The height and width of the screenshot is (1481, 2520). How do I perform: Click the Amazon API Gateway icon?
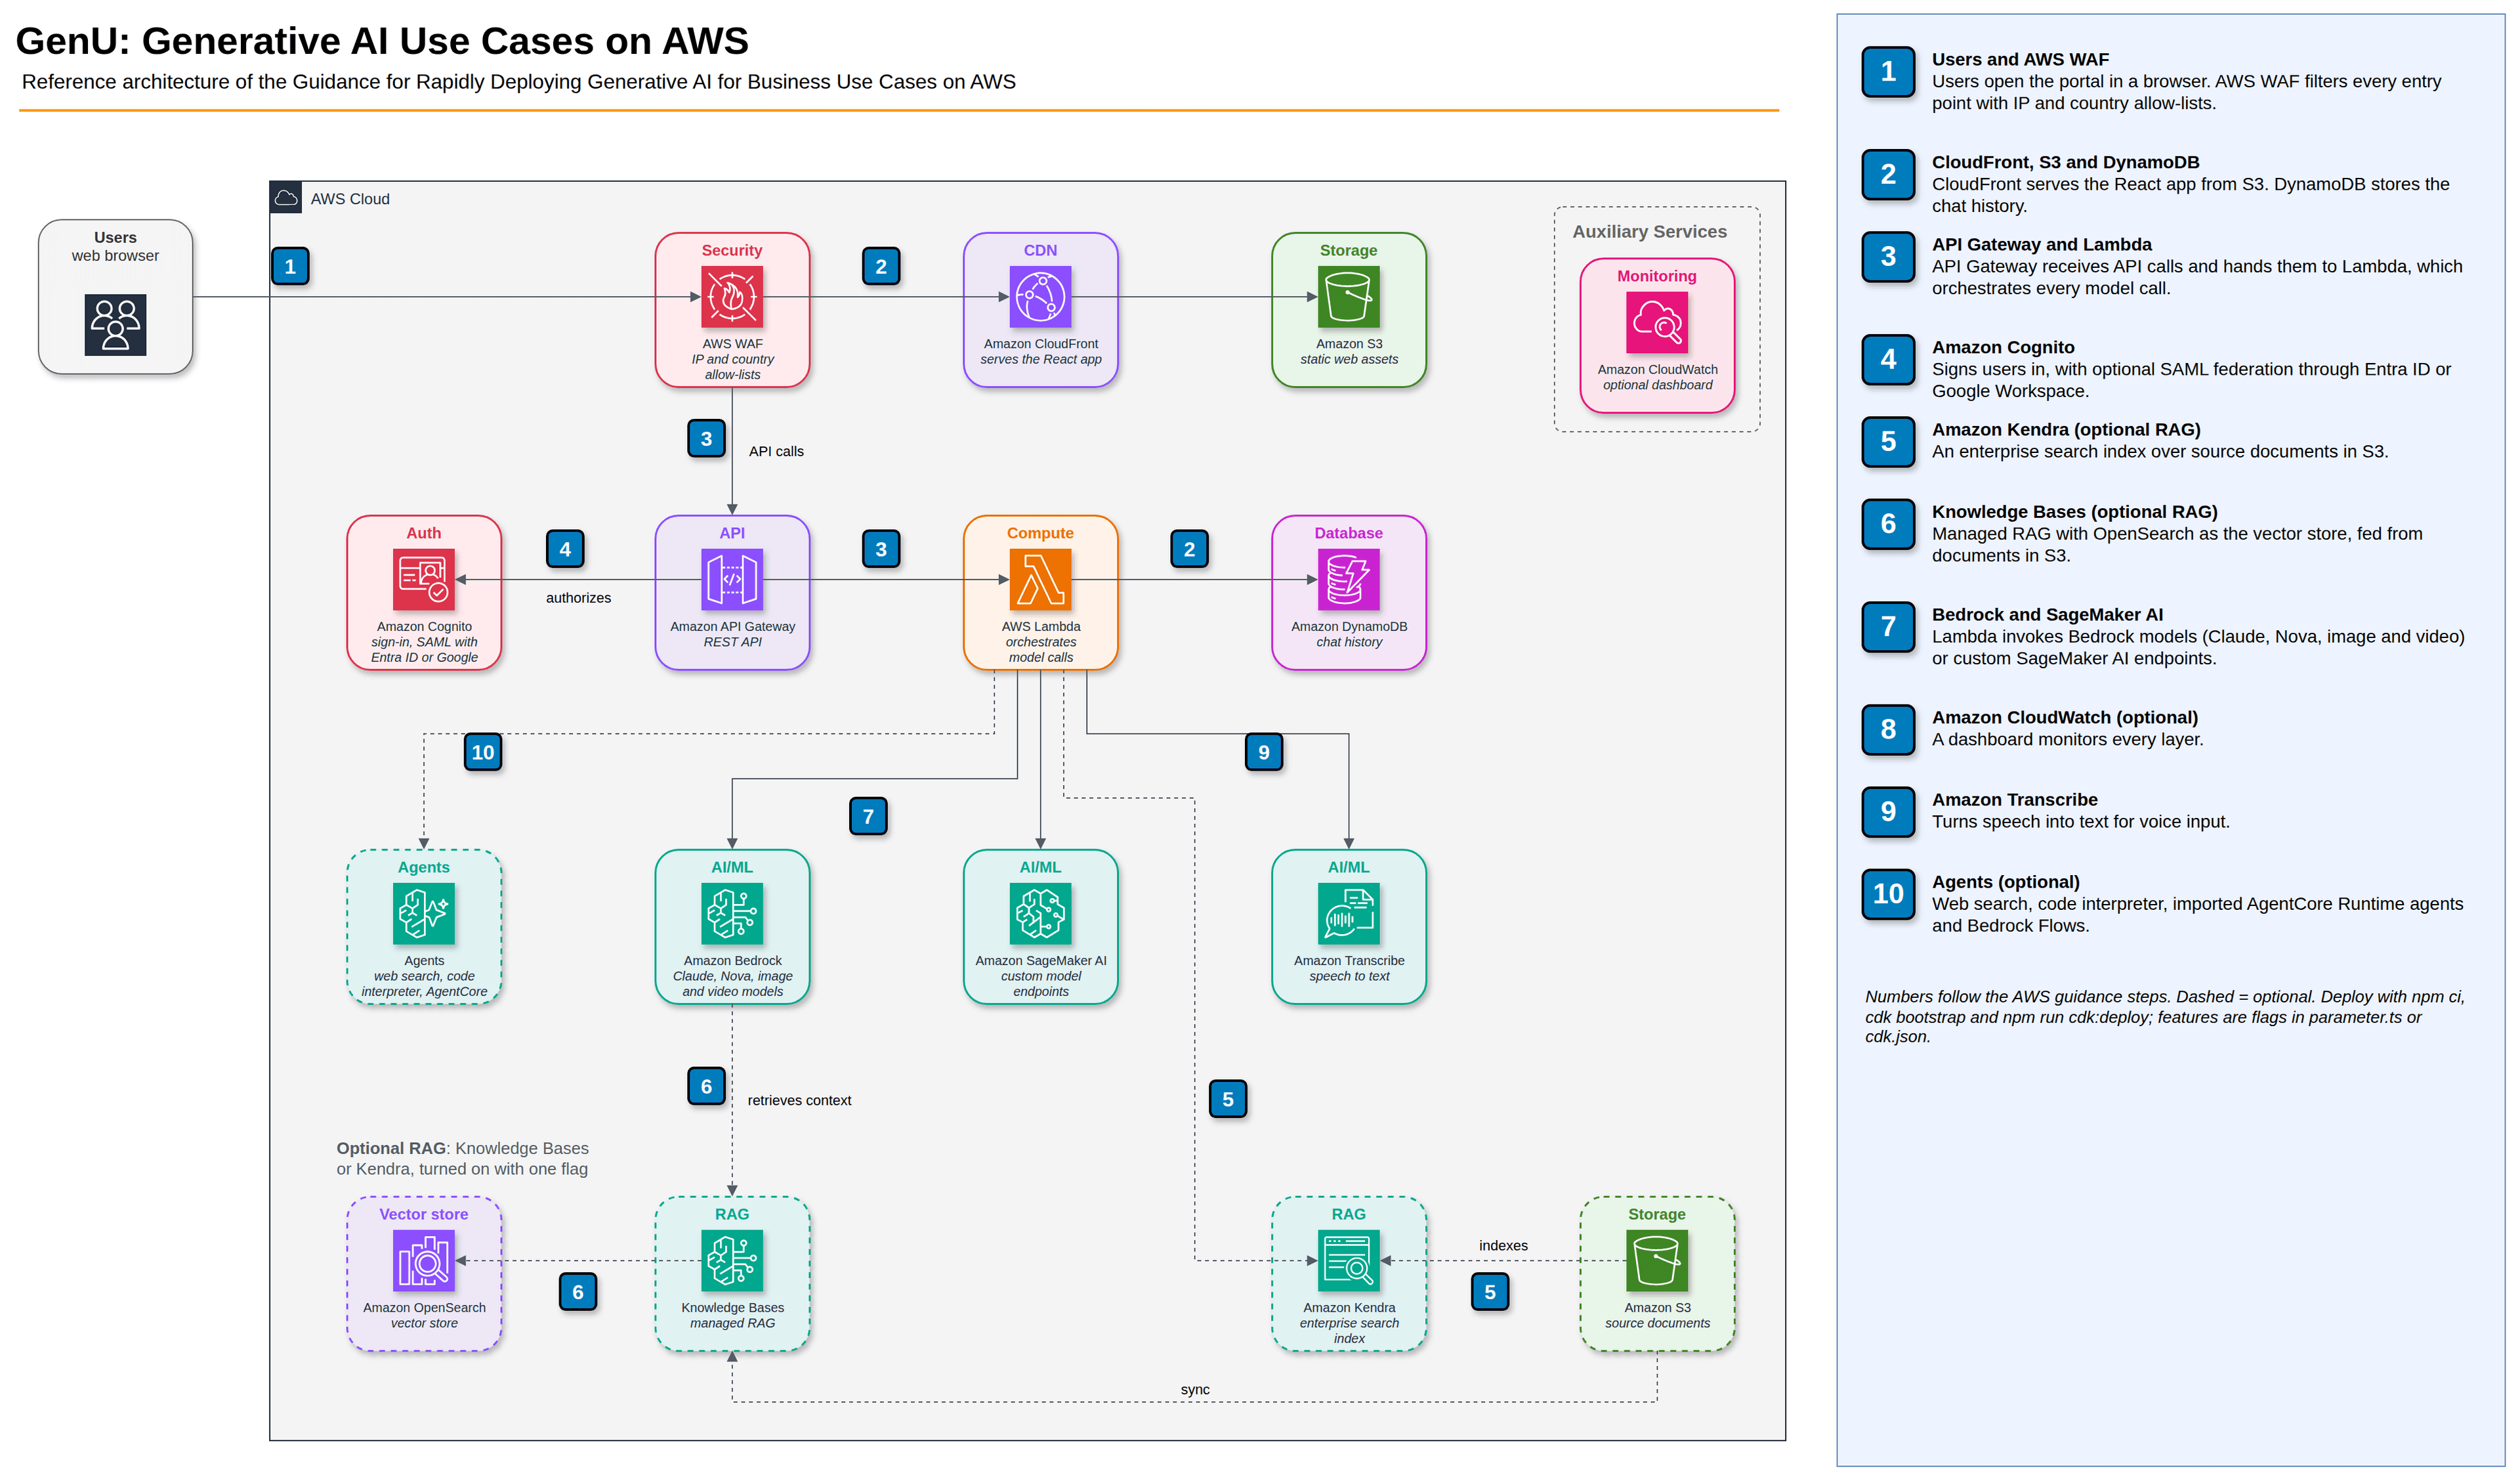pyautogui.click(x=732, y=580)
